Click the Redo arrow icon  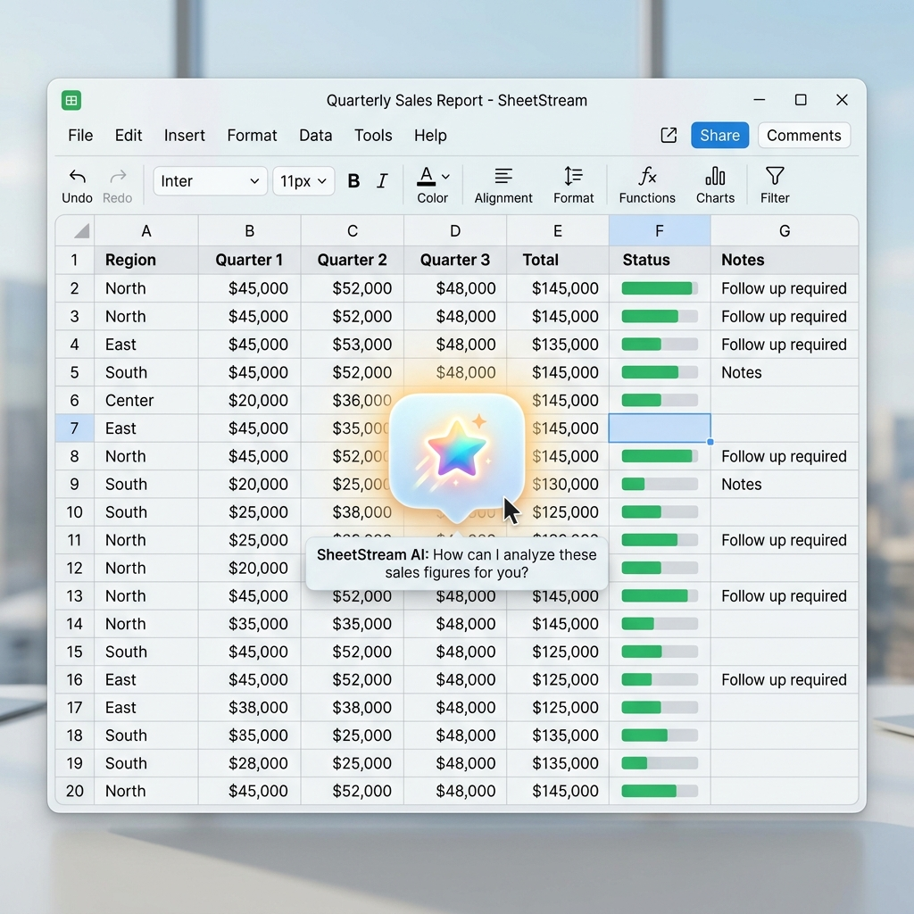tap(118, 176)
